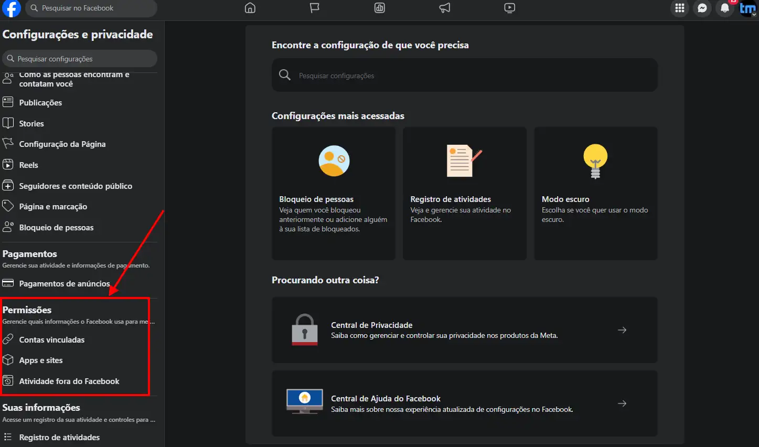This screenshot has height=447, width=759.
Task: Focus the Pesquisar no Facebook search box
Action: 91,8
